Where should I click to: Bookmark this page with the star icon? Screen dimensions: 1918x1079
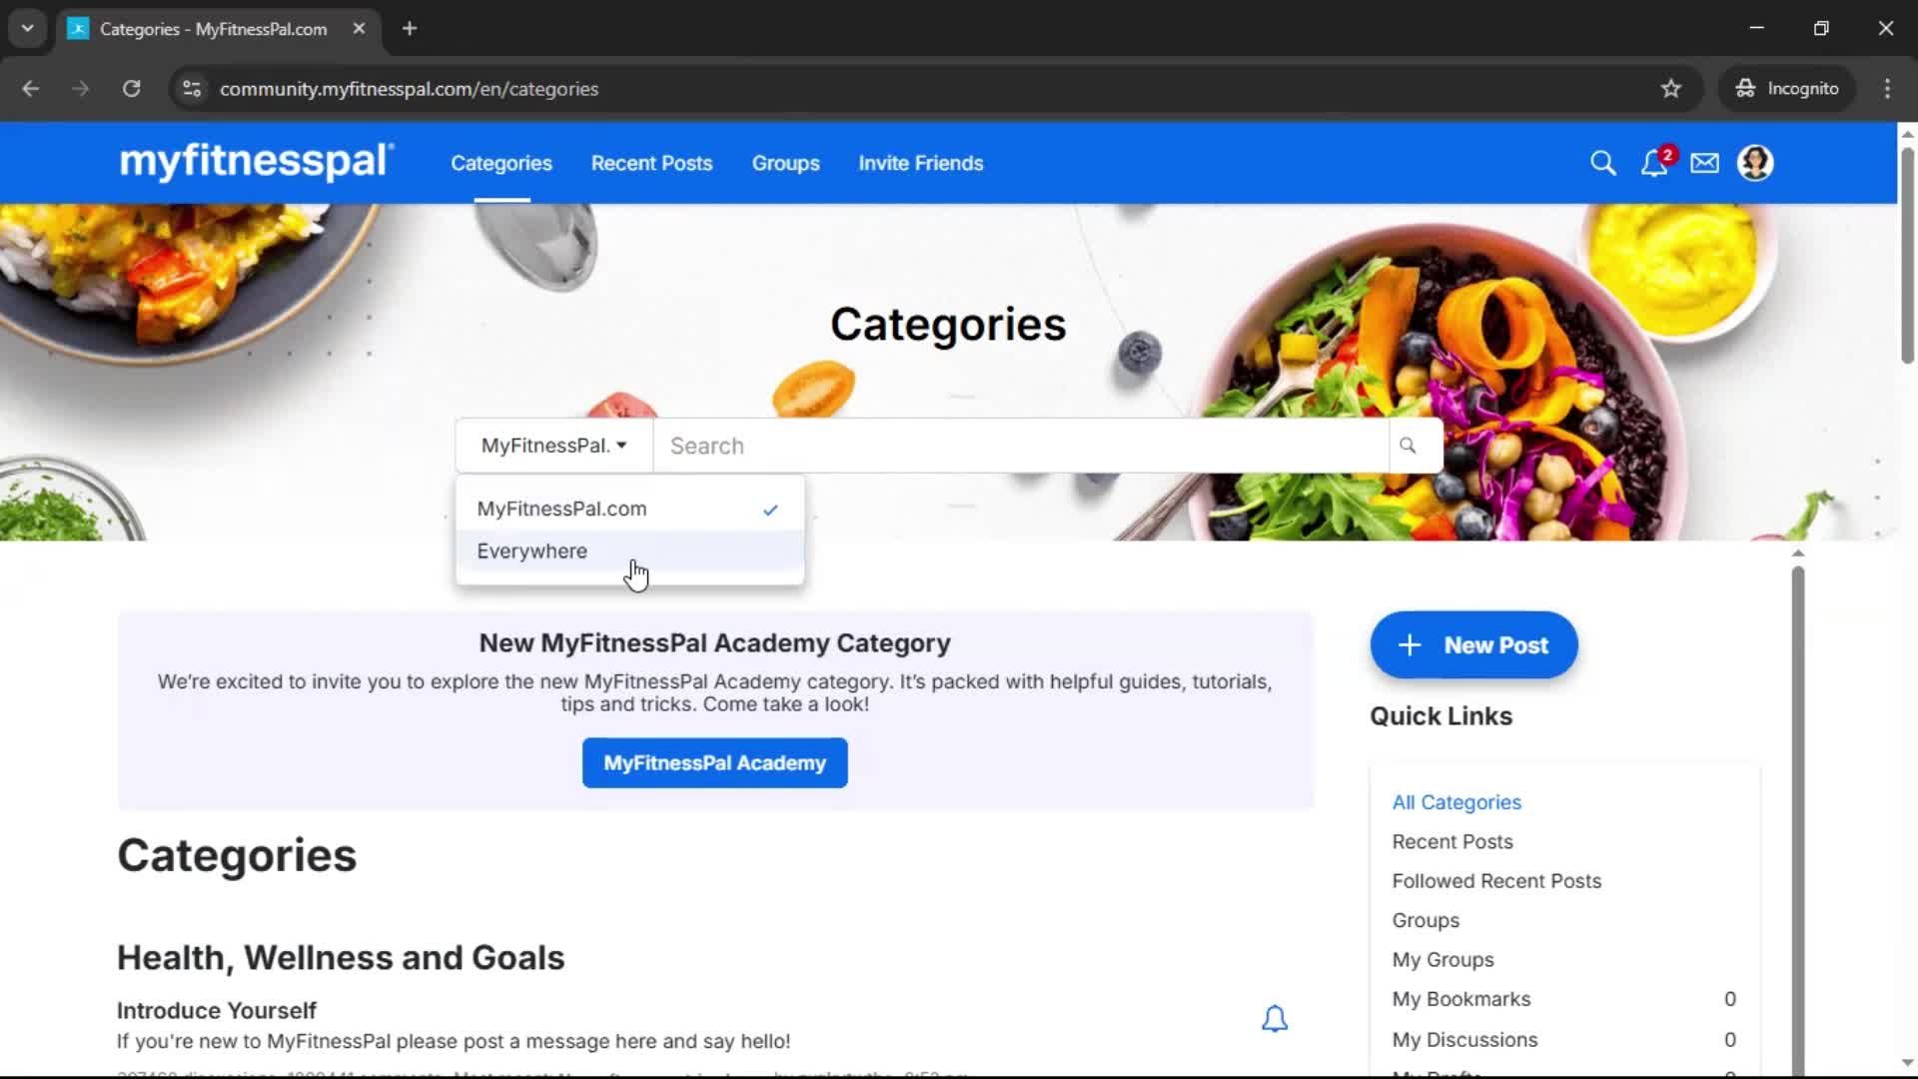(1670, 89)
